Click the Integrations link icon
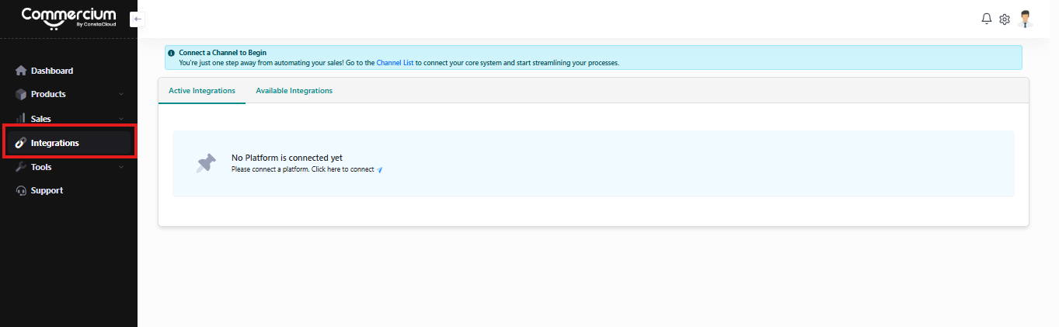This screenshot has height=327, width=1059. pos(21,143)
